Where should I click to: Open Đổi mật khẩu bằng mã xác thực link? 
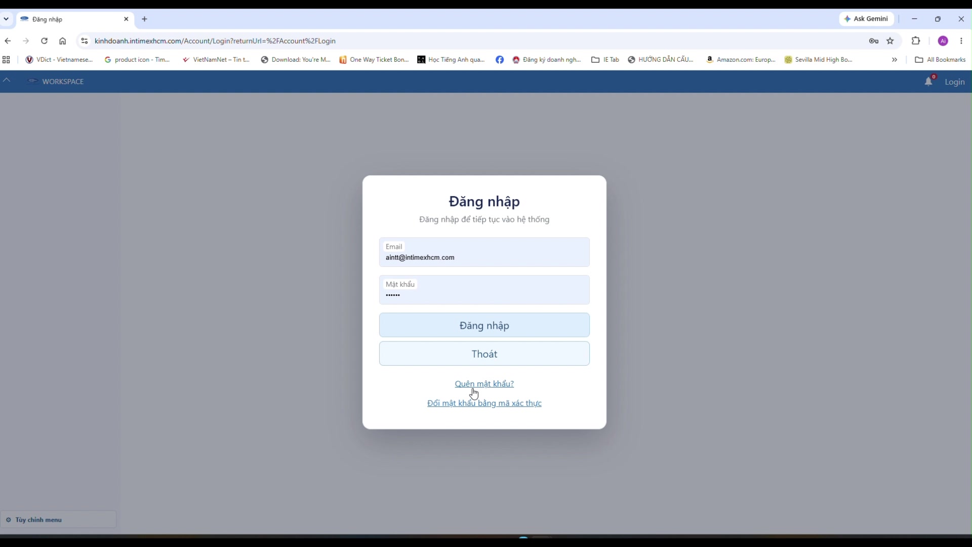click(484, 403)
